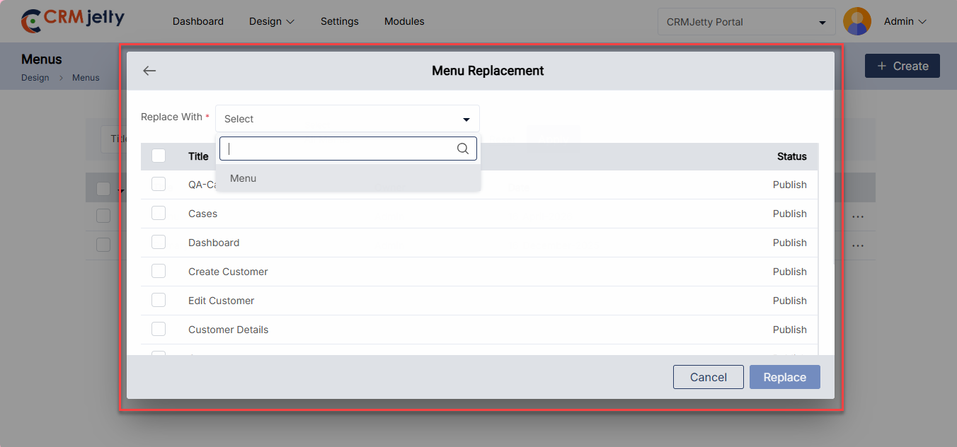Check the Edit Customer row checkbox
This screenshot has height=447, width=957.
(x=159, y=300)
